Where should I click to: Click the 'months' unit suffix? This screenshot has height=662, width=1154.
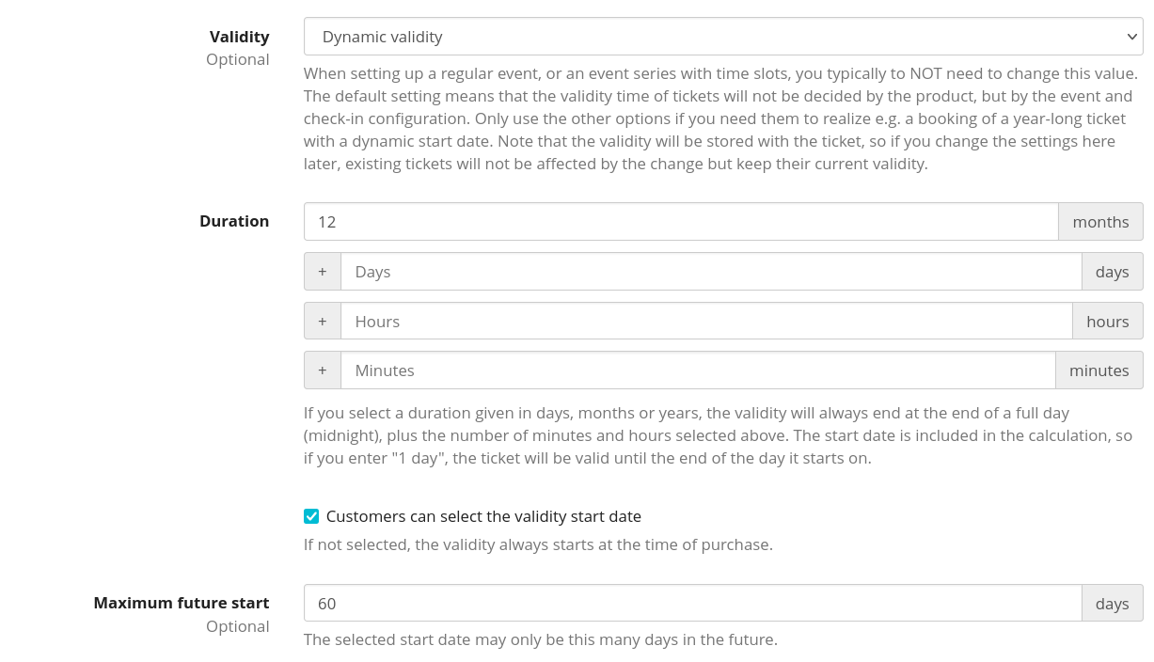click(1100, 222)
